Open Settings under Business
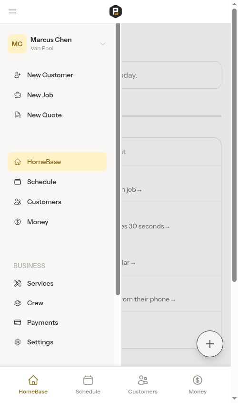 pos(57,342)
